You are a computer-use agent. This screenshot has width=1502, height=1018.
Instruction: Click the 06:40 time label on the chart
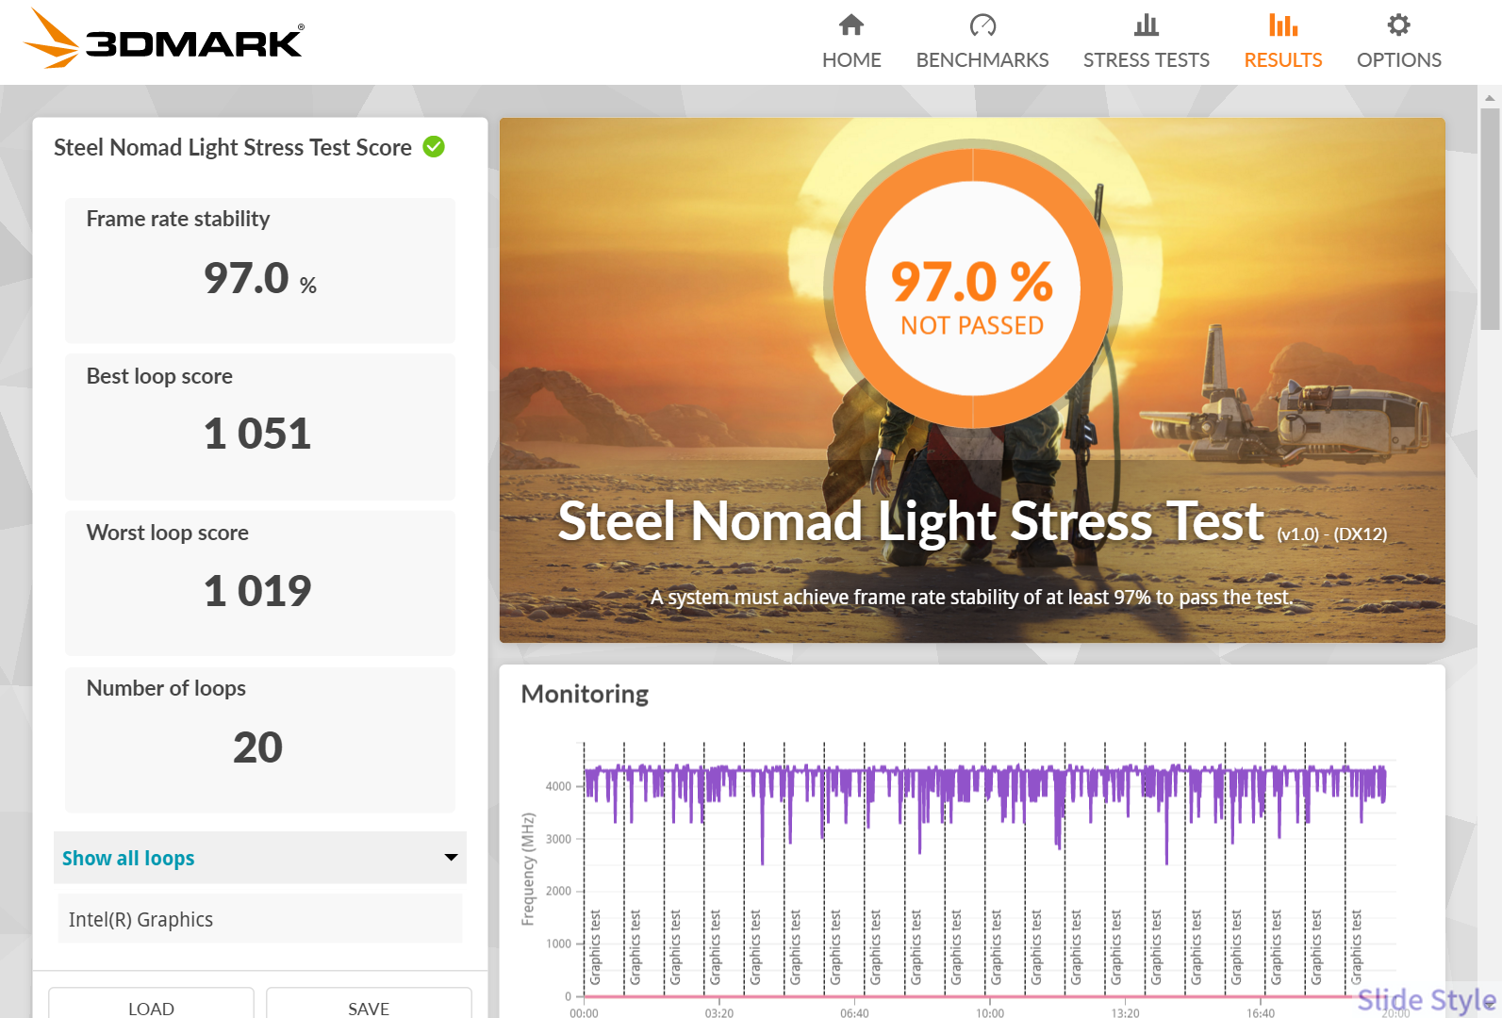point(854,1012)
